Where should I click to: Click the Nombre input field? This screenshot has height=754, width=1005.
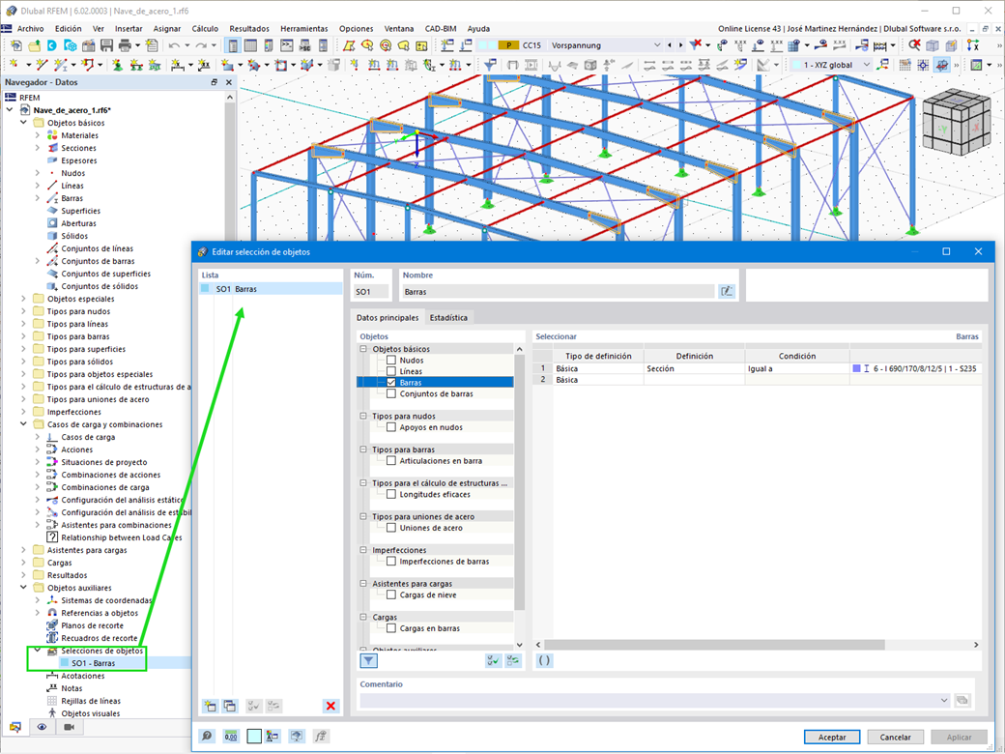point(557,292)
